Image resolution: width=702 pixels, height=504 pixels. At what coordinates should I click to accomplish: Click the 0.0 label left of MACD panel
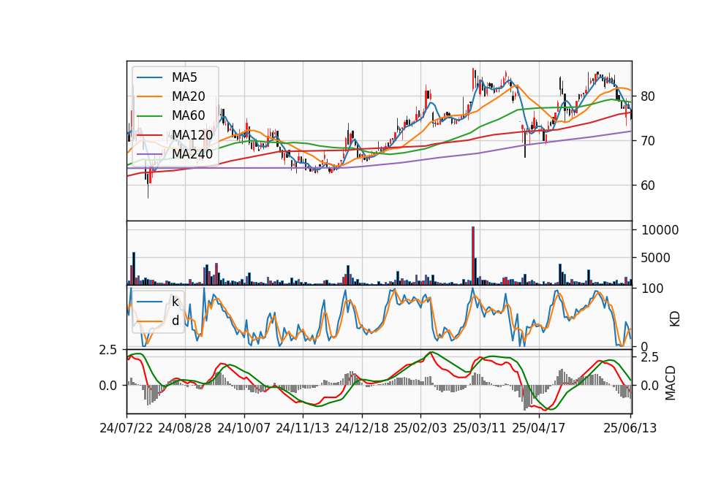108,386
